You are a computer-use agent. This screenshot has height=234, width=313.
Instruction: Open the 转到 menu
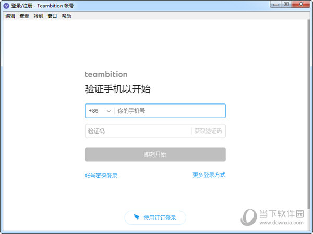pos(38,16)
